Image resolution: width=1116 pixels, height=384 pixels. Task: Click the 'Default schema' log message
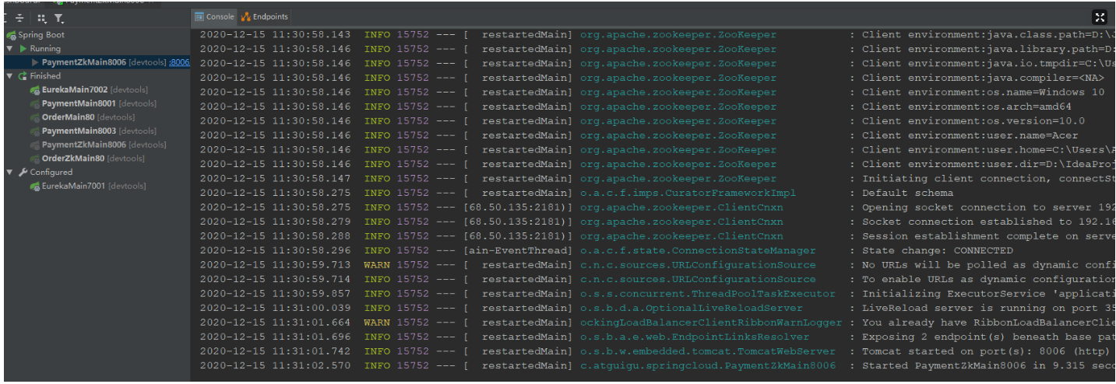[907, 194]
